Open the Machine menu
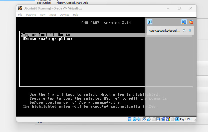 [31, 15]
